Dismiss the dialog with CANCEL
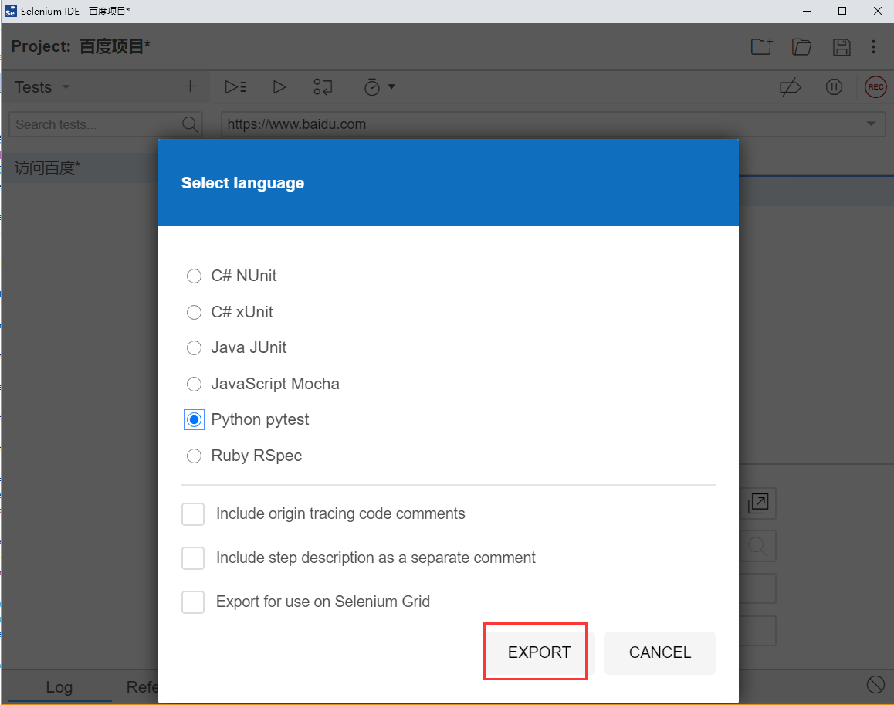 (659, 652)
